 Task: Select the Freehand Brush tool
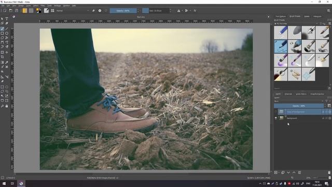(2, 29)
